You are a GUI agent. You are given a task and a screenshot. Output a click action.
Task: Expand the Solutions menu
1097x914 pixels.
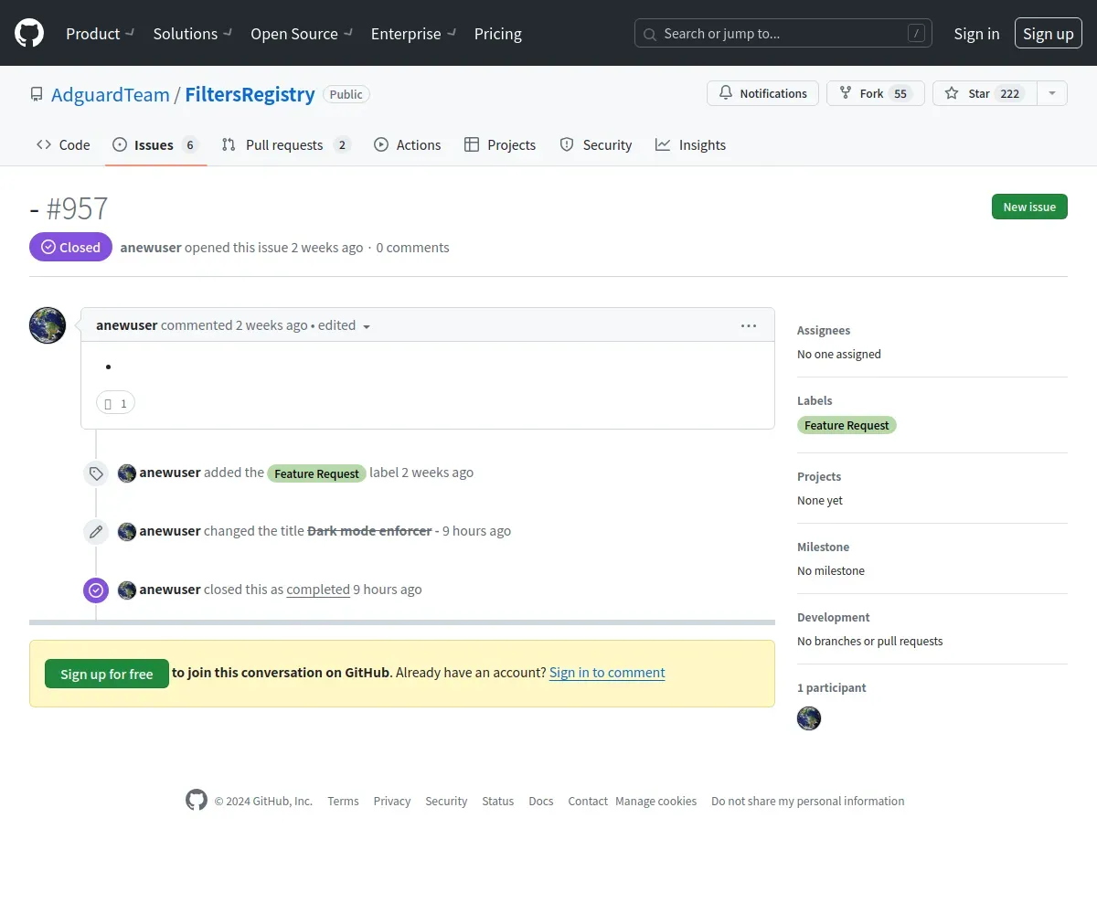tap(193, 34)
